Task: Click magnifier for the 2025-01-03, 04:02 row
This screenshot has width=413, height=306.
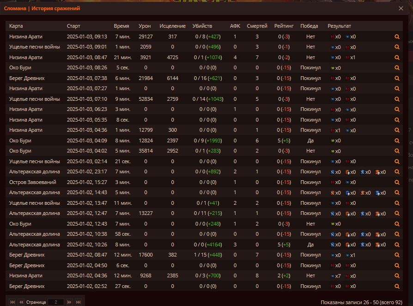Action: 397,151
